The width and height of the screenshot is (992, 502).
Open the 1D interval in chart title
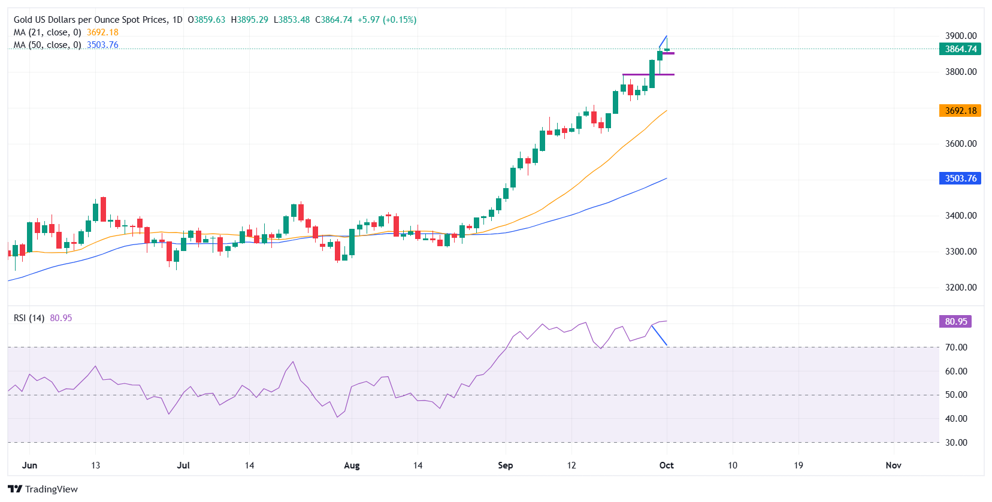pyautogui.click(x=177, y=20)
